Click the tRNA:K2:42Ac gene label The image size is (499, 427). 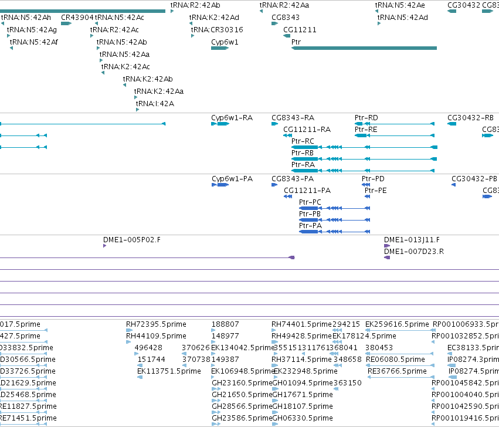125,67
